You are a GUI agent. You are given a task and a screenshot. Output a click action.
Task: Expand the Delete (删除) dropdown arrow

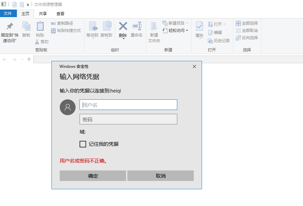[123, 39]
